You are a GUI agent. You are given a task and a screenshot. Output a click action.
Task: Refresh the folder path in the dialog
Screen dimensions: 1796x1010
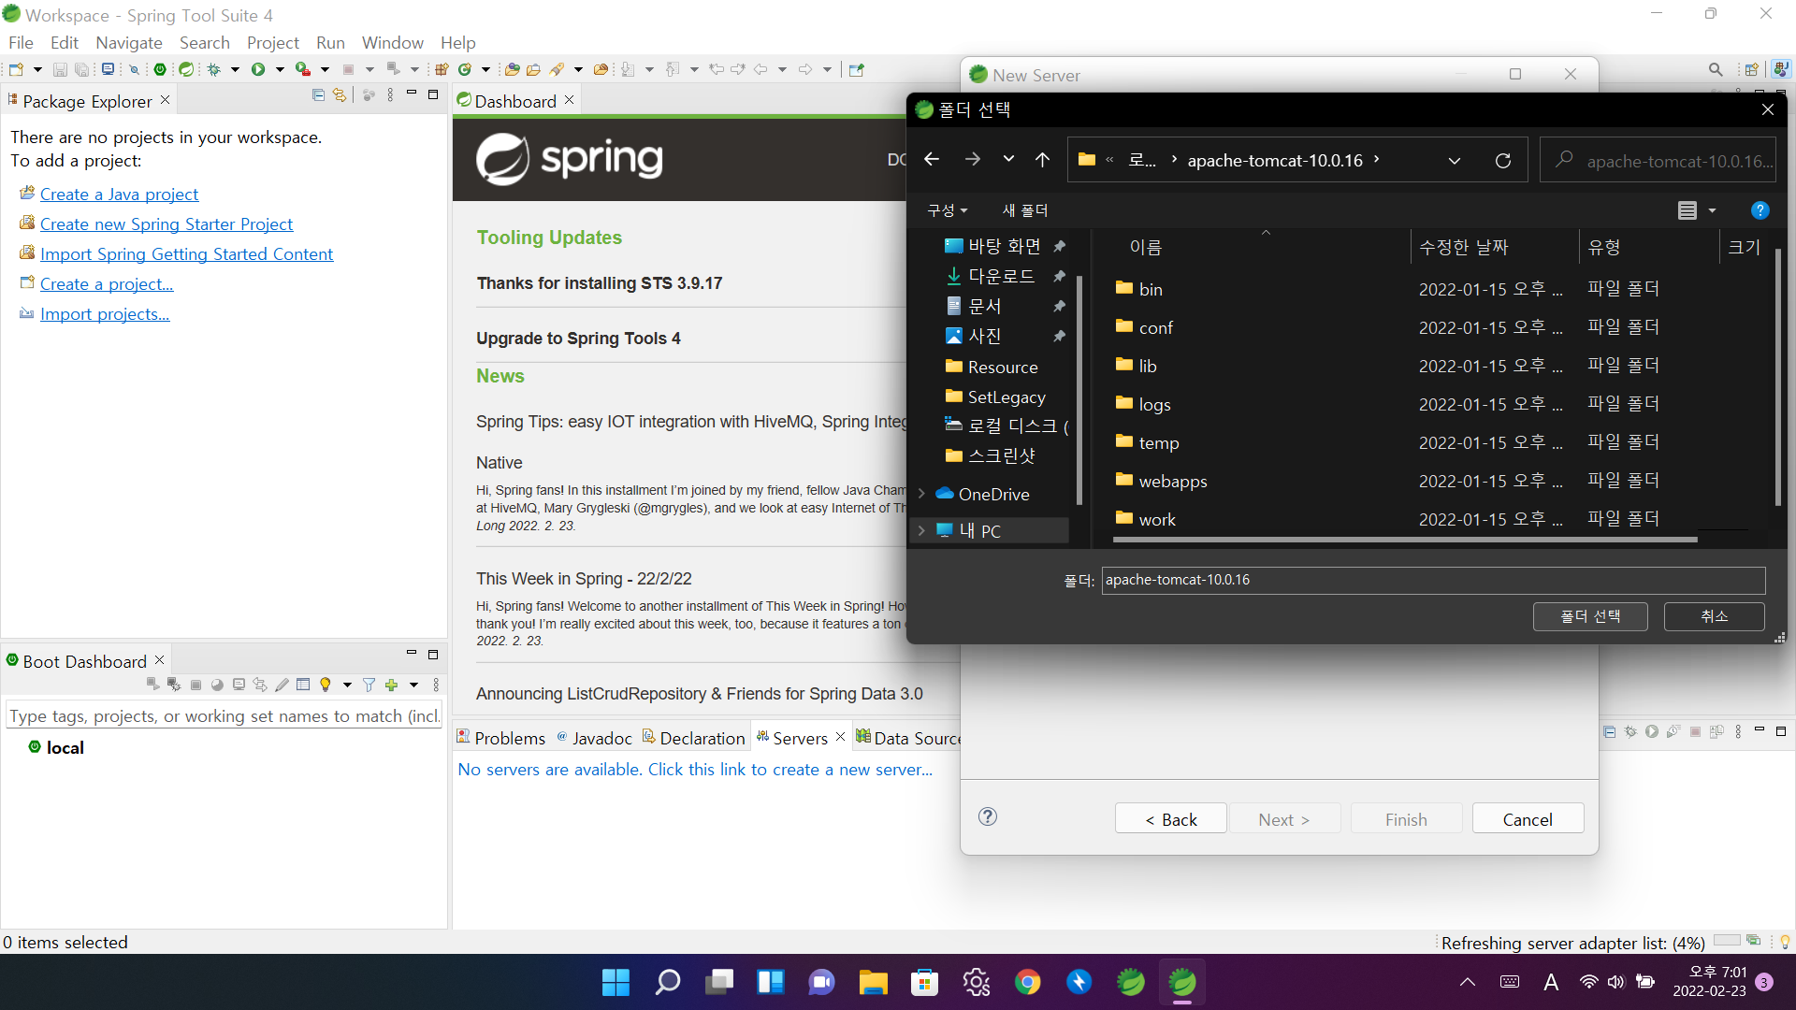pyautogui.click(x=1502, y=161)
